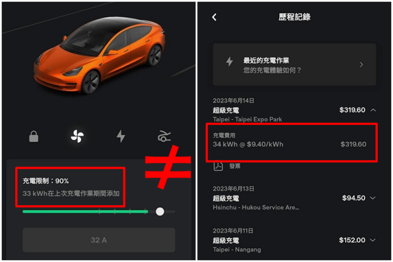This screenshot has height=262, width=393.
Task: Tap the lock icon under the car
Action: 34,136
